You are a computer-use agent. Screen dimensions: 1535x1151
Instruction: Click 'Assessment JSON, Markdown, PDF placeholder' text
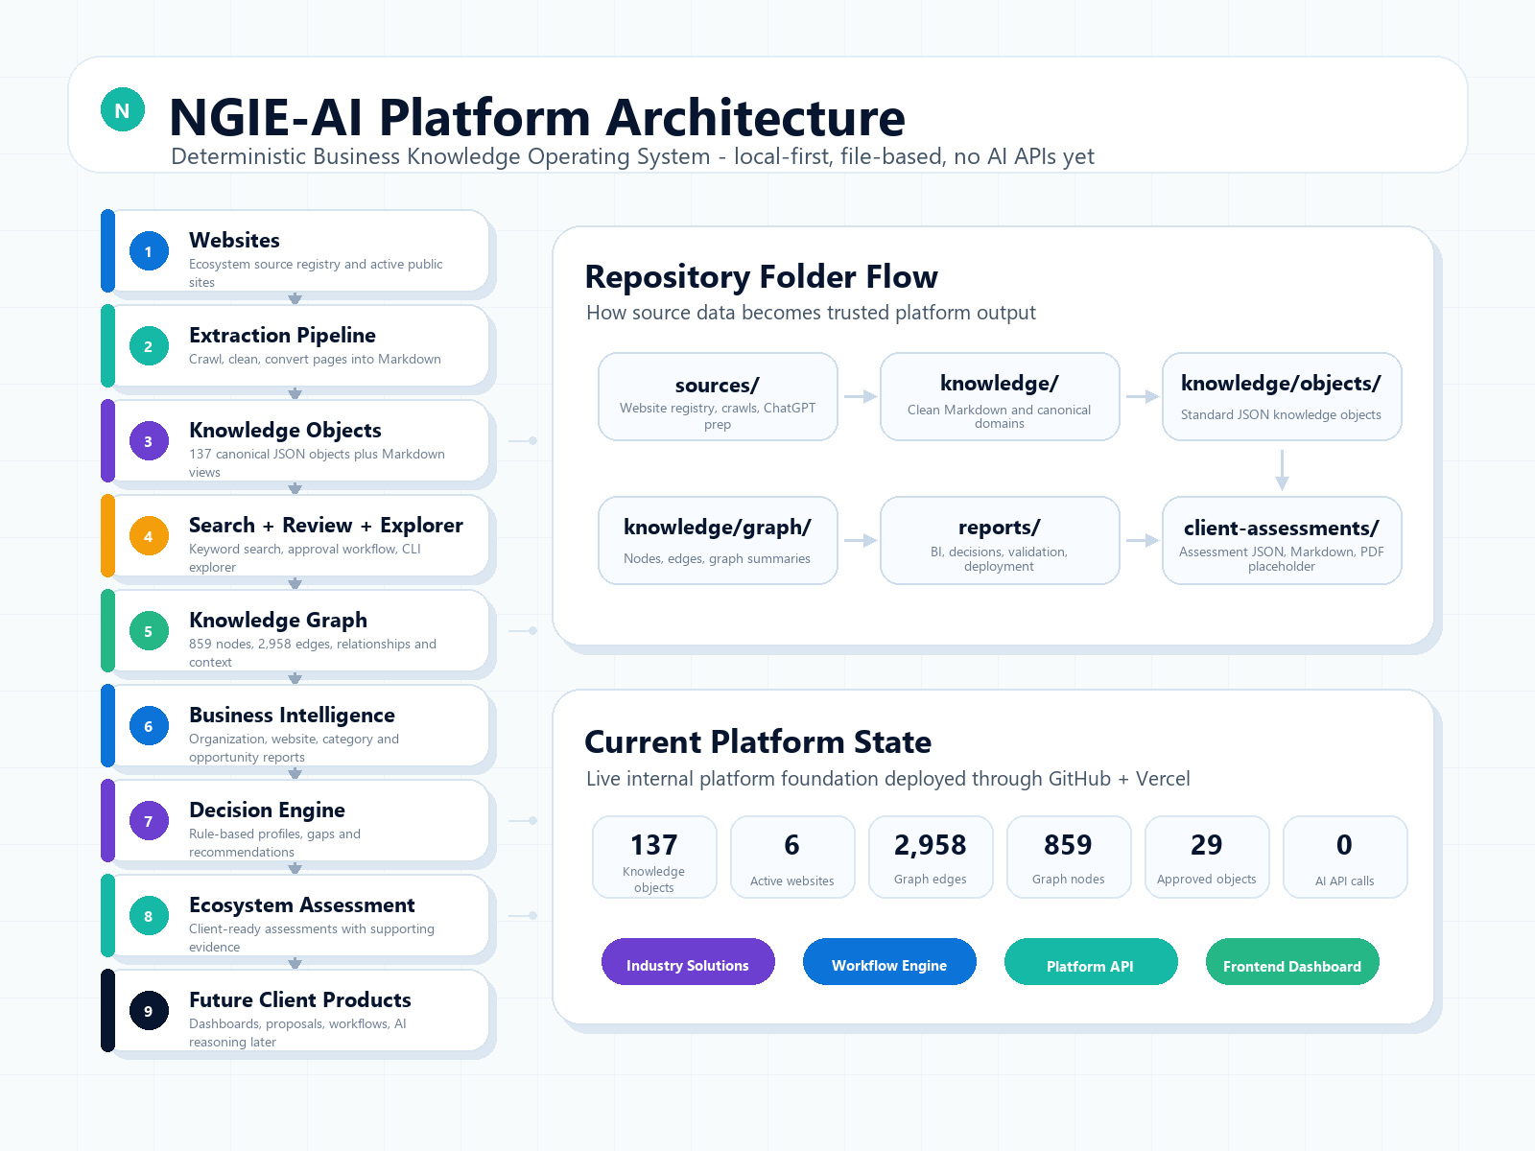1282,559
